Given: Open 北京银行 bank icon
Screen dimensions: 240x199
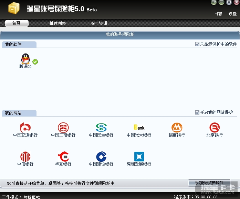Looking at the screenshot, I should 215,127.
